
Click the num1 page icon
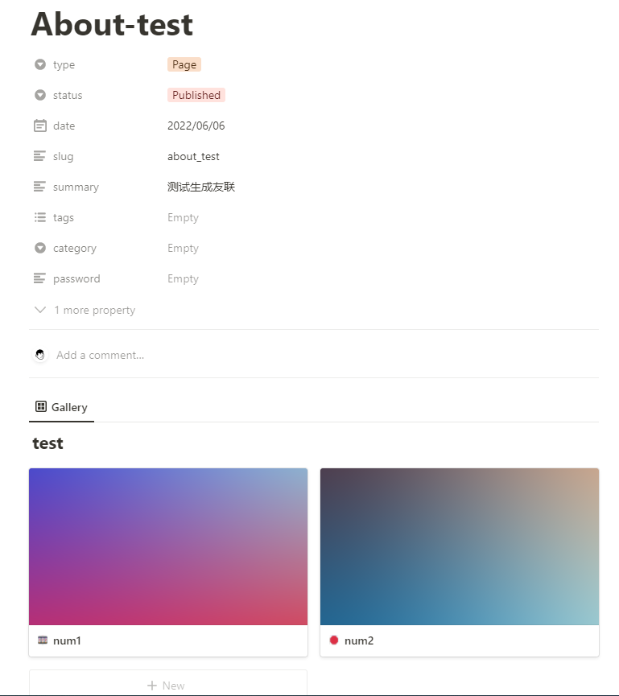click(x=43, y=640)
